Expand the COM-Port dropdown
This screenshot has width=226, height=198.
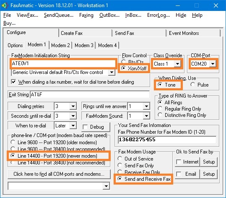tap(213, 64)
